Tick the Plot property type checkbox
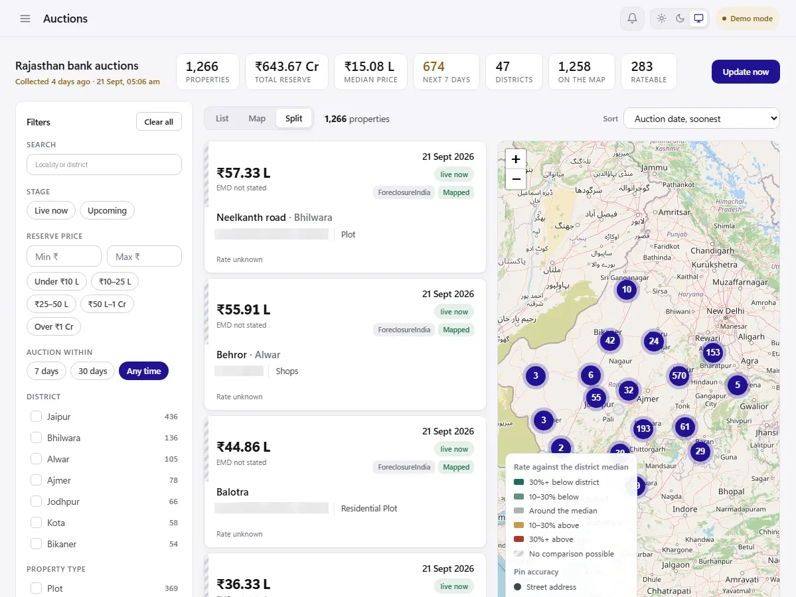This screenshot has width=796, height=597. tap(36, 588)
